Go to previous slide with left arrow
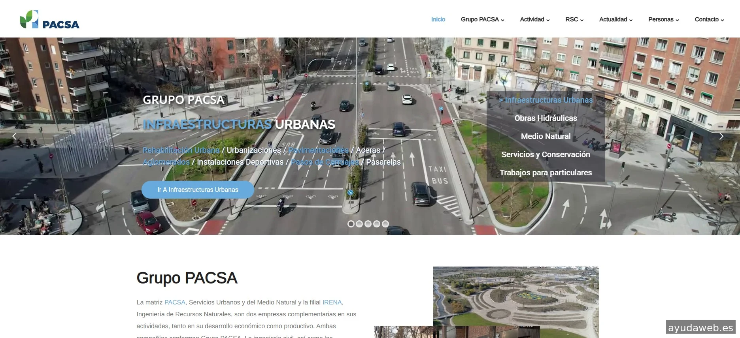Viewport: 740px width, 338px height. click(x=14, y=136)
